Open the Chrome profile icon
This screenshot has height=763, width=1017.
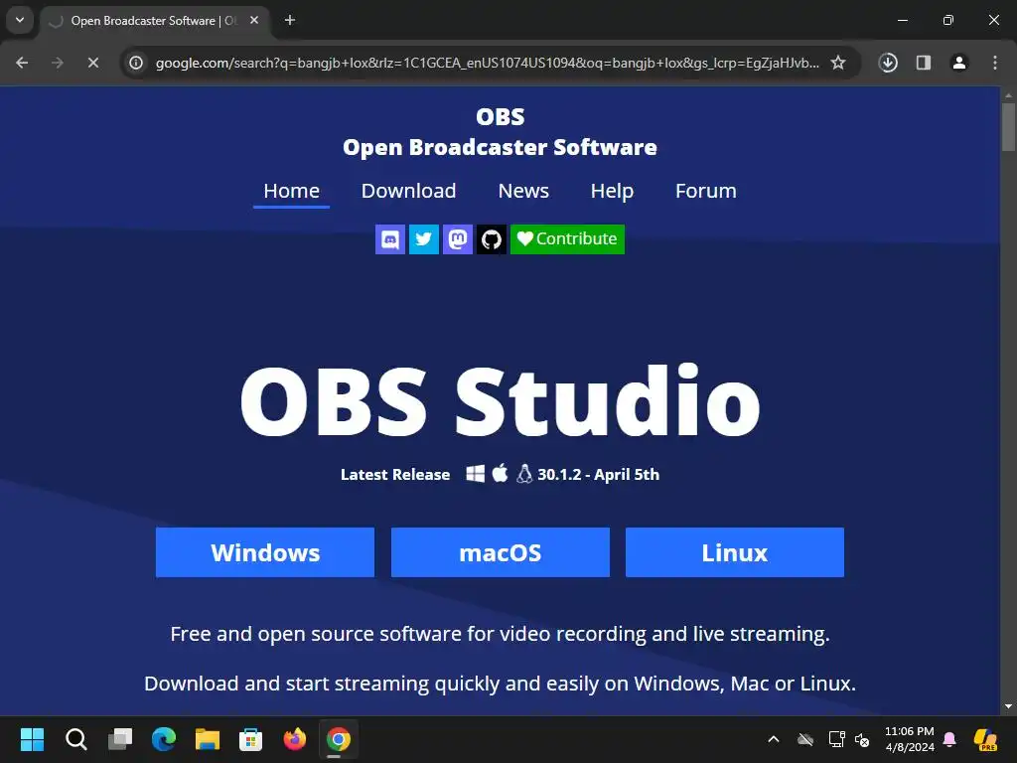point(959,63)
